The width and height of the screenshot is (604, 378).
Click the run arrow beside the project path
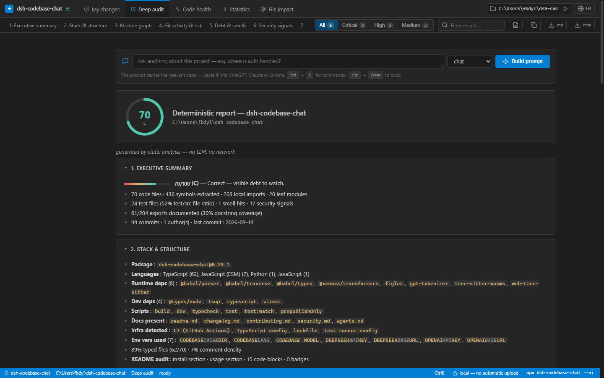coord(565,8)
